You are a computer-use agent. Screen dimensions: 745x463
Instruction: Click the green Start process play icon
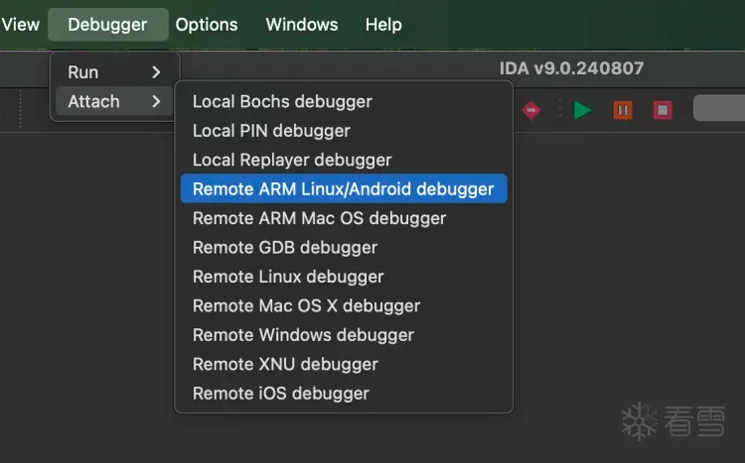pyautogui.click(x=583, y=109)
